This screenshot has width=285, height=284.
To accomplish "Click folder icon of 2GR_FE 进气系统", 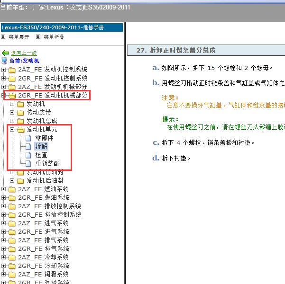I will click(x=12, y=232).
